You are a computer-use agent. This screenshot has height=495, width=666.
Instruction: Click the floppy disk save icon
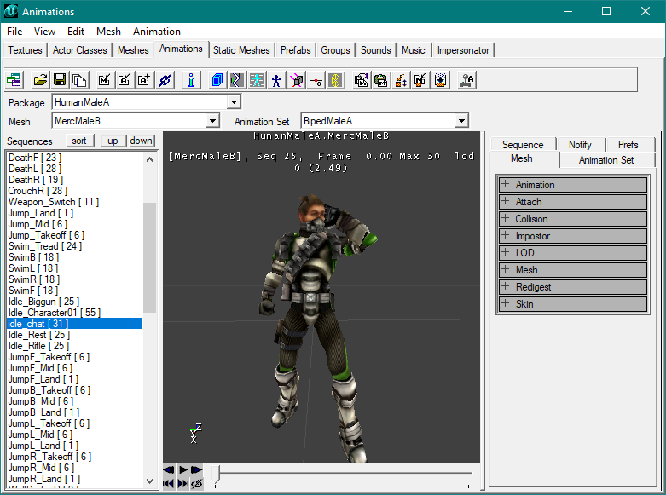(x=60, y=80)
